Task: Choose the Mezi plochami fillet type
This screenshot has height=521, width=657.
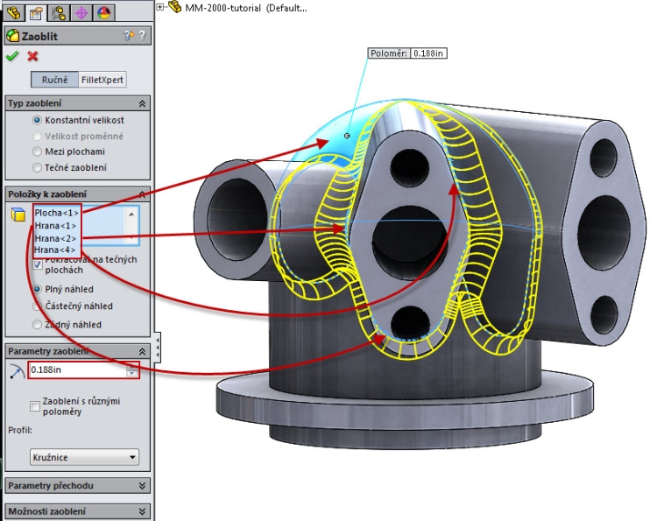Action: (x=37, y=151)
